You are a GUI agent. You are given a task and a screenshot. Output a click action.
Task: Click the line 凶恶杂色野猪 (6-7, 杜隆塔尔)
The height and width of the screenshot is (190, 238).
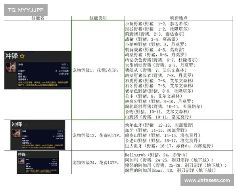click(x=161, y=60)
